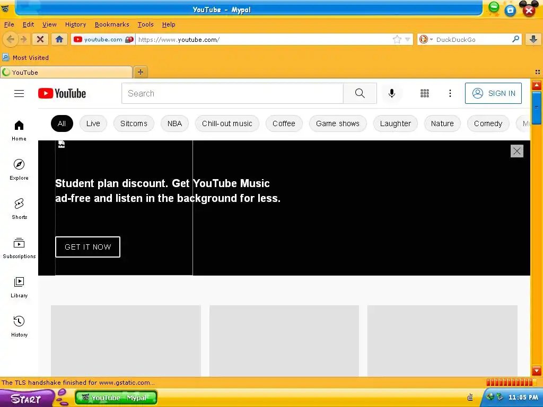Image resolution: width=543 pixels, height=407 pixels.
Task: Select the Coffee filter chip
Action: 284,123
